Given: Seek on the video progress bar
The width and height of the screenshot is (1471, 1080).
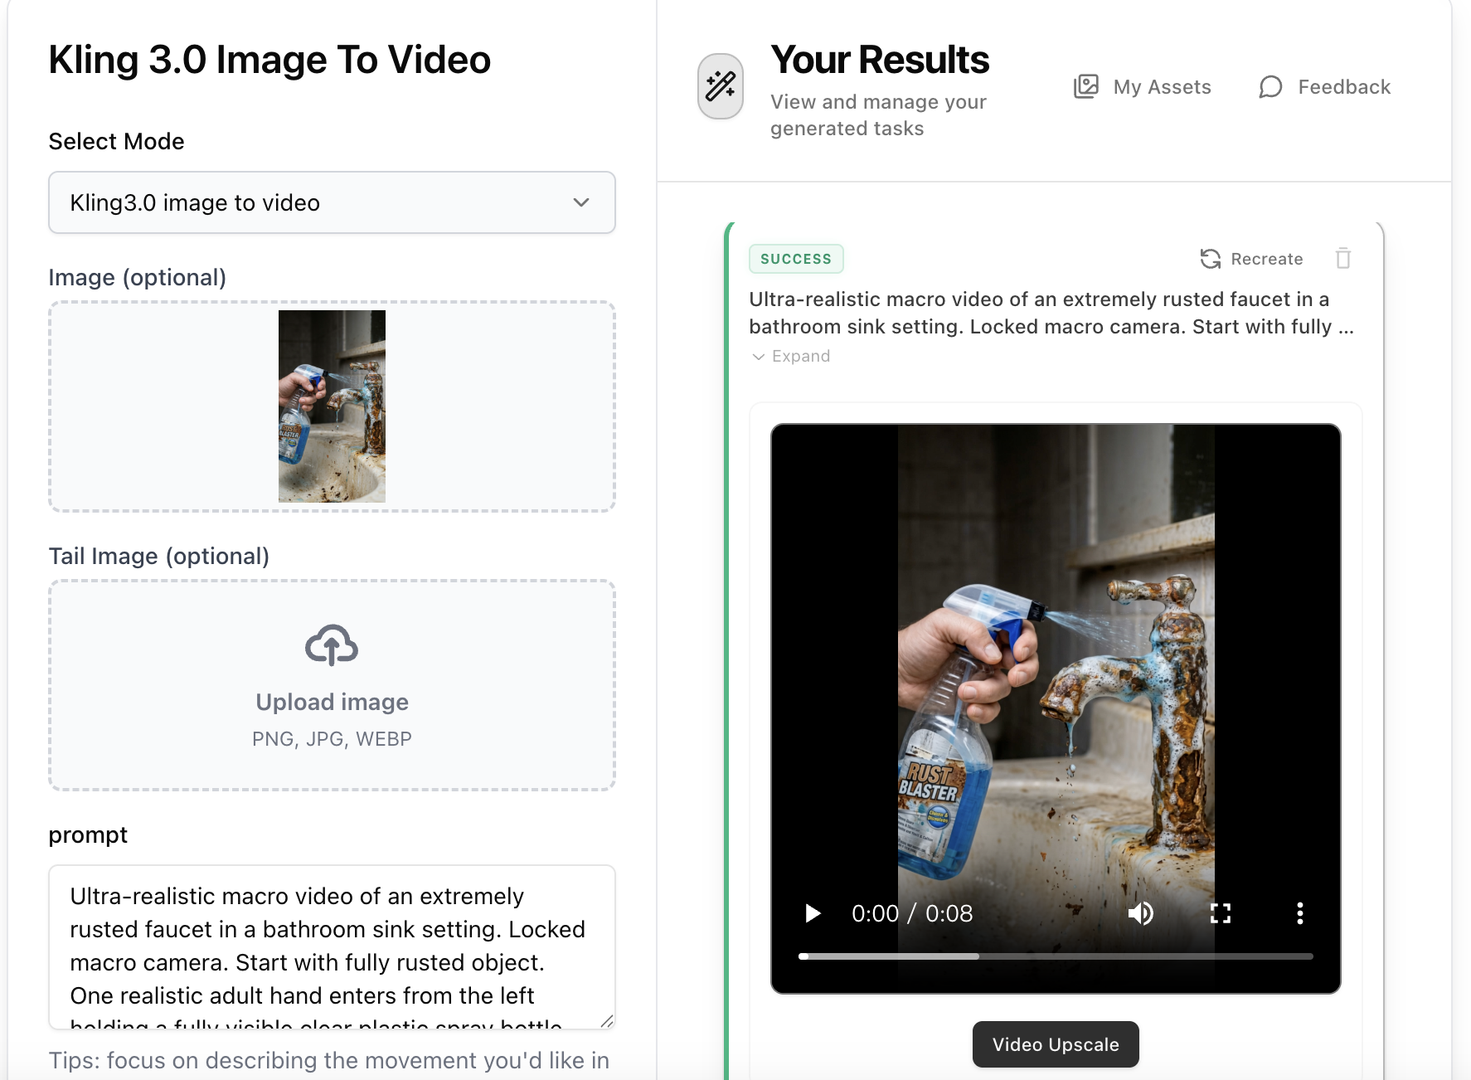Looking at the screenshot, I should coord(1056,956).
